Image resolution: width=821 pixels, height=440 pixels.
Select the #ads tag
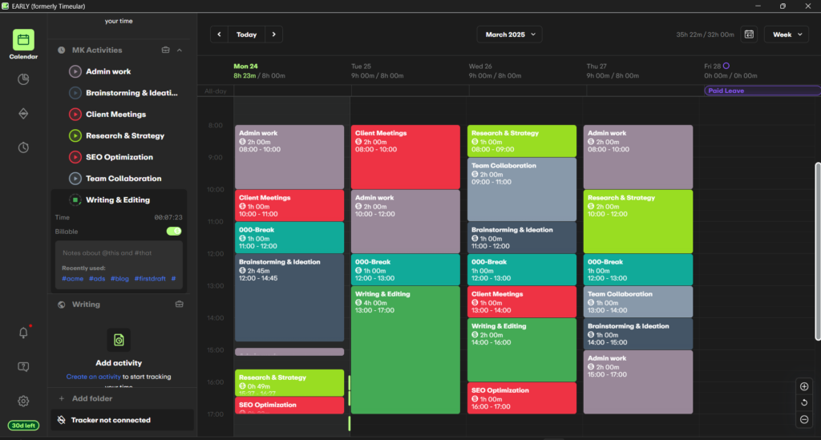tap(97, 279)
